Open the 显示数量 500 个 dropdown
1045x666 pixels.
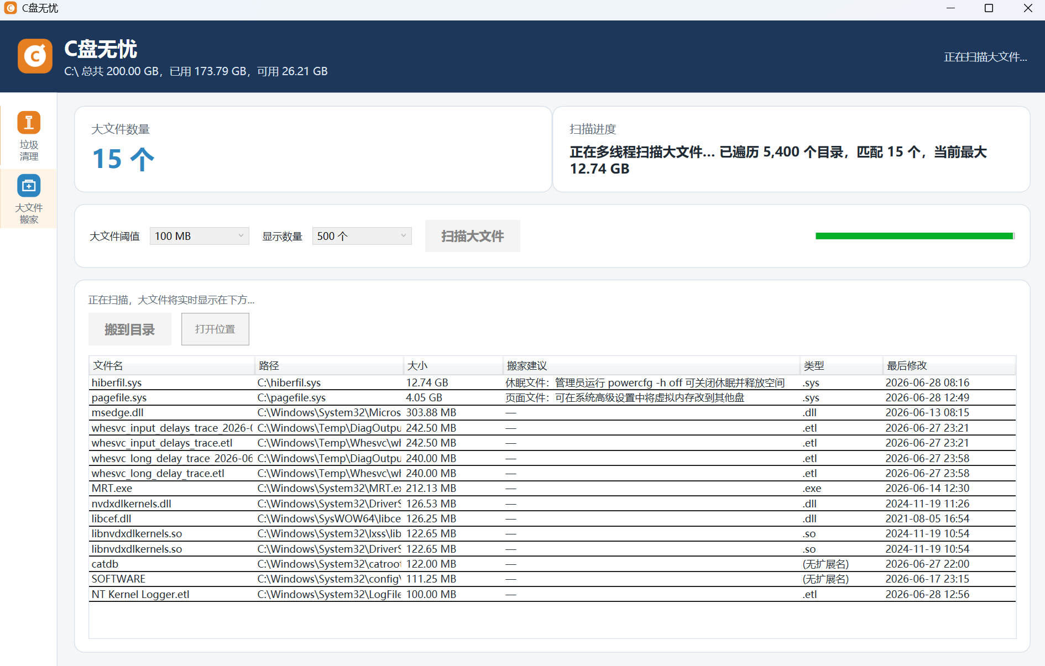point(362,236)
